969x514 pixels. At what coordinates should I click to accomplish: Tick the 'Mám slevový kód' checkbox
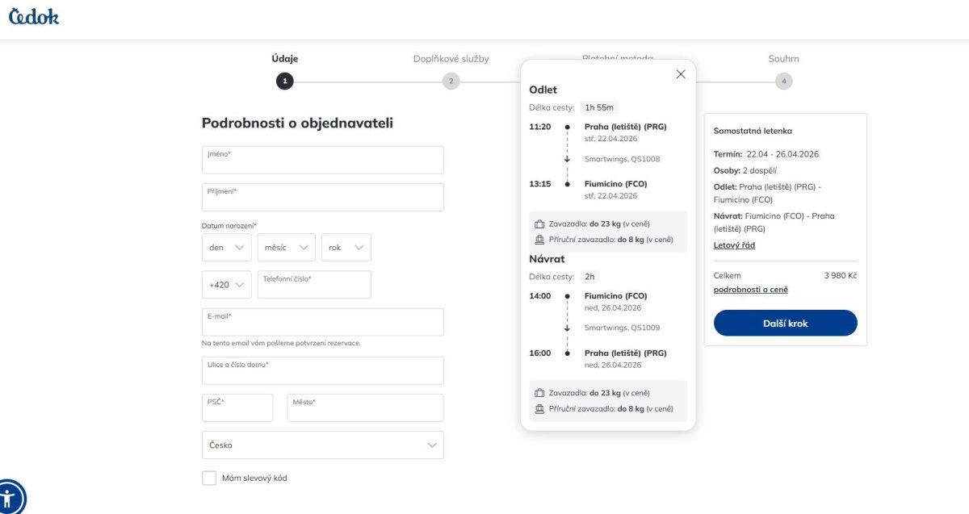[209, 478]
